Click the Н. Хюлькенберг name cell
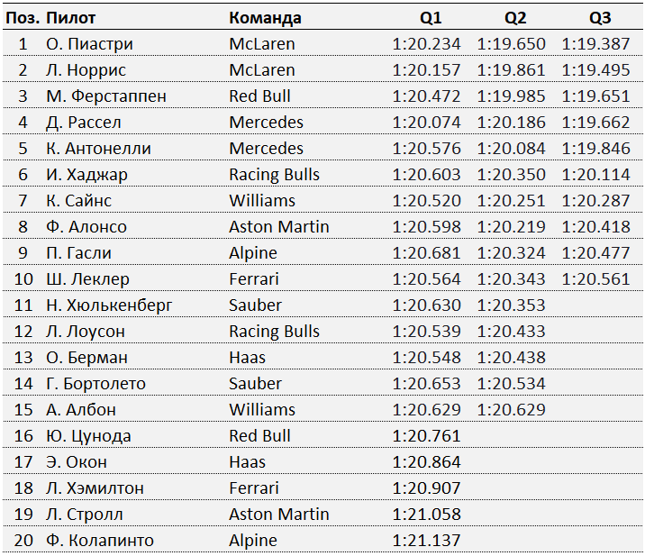 click(109, 305)
